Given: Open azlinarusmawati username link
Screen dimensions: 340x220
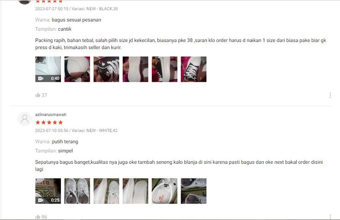Looking at the screenshot, I should coord(51,114).
